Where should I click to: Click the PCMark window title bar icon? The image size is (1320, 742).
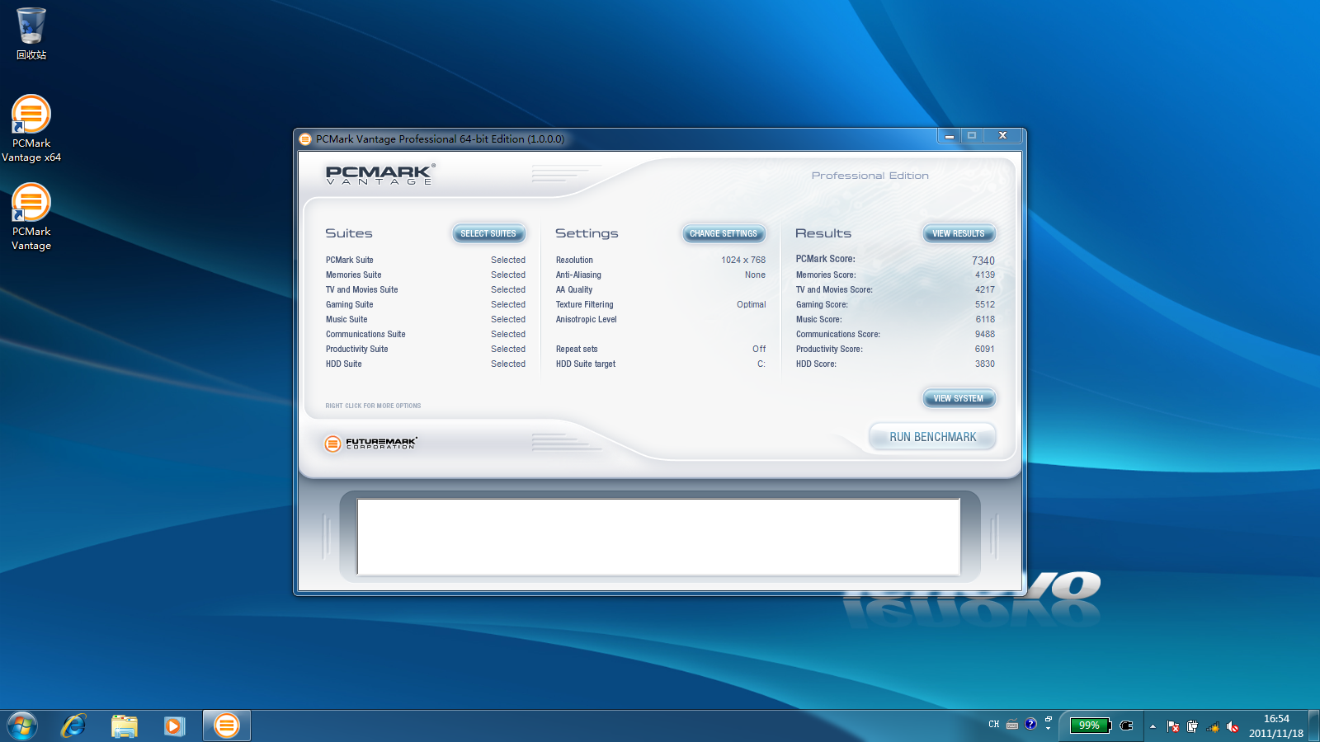(305, 139)
